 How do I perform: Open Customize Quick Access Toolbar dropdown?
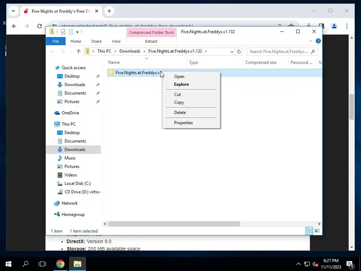pos(77,32)
